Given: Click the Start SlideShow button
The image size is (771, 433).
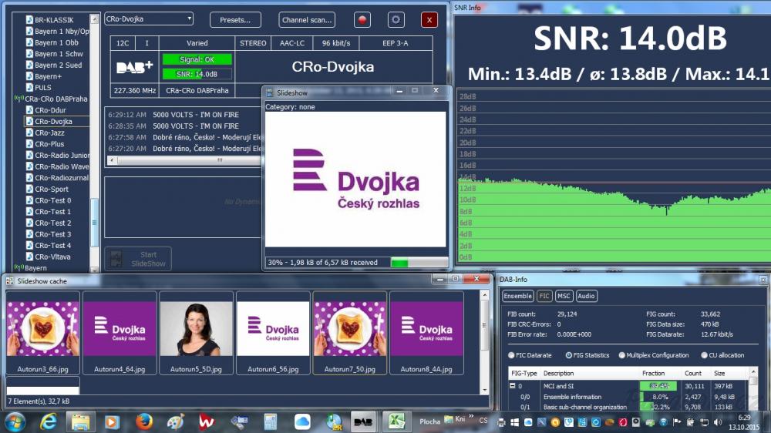Looking at the screenshot, I should [x=138, y=259].
